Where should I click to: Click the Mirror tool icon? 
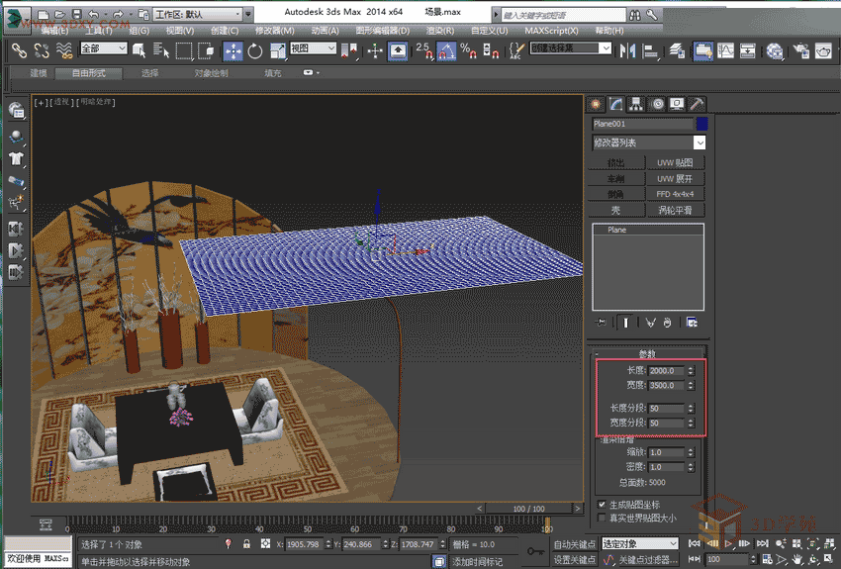point(628,51)
